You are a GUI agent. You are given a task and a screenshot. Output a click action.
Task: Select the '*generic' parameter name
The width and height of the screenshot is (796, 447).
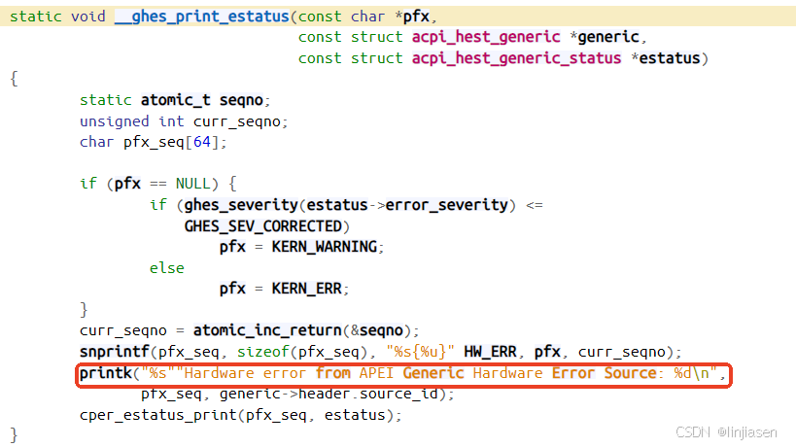point(605,37)
